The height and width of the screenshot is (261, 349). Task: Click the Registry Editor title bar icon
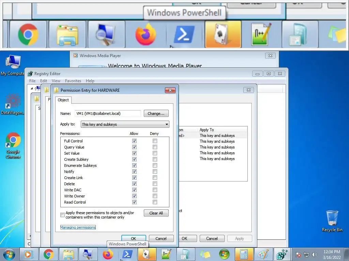pyautogui.click(x=30, y=74)
